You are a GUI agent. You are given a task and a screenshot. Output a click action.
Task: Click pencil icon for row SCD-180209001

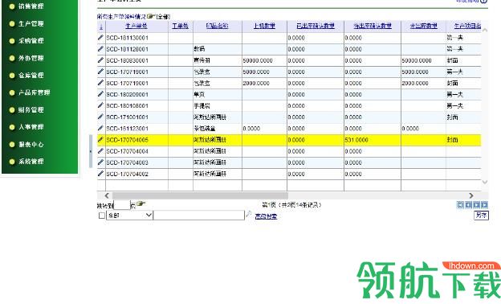point(100,94)
